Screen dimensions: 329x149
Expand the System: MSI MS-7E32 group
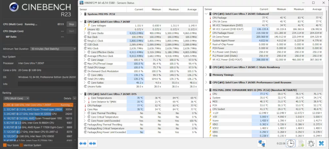coord(81,14)
